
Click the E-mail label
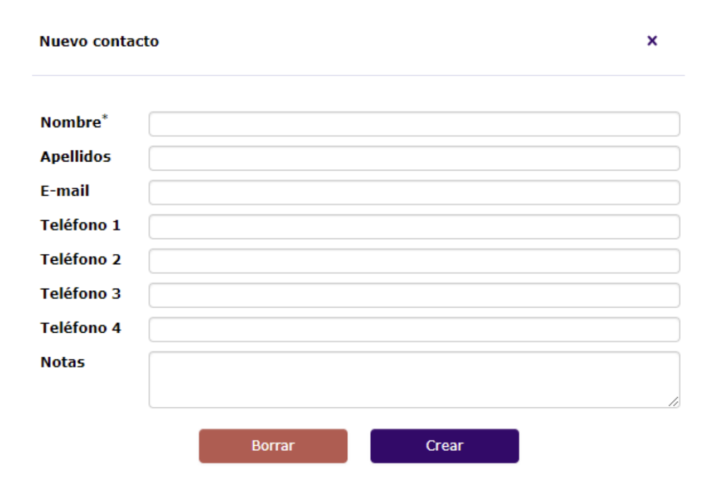click(65, 191)
